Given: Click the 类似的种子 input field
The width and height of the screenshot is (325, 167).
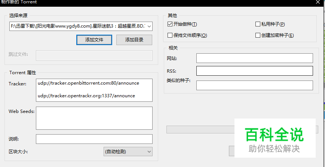Looking at the screenshot, I should (255, 85).
